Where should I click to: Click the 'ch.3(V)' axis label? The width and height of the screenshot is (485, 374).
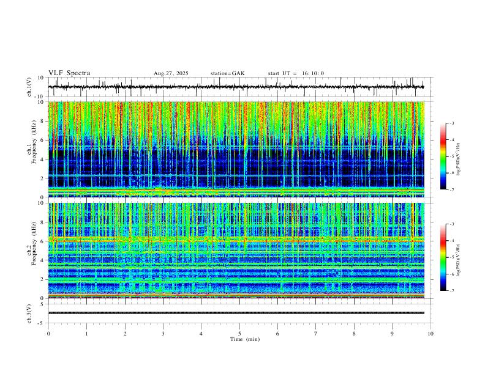[29, 313]
